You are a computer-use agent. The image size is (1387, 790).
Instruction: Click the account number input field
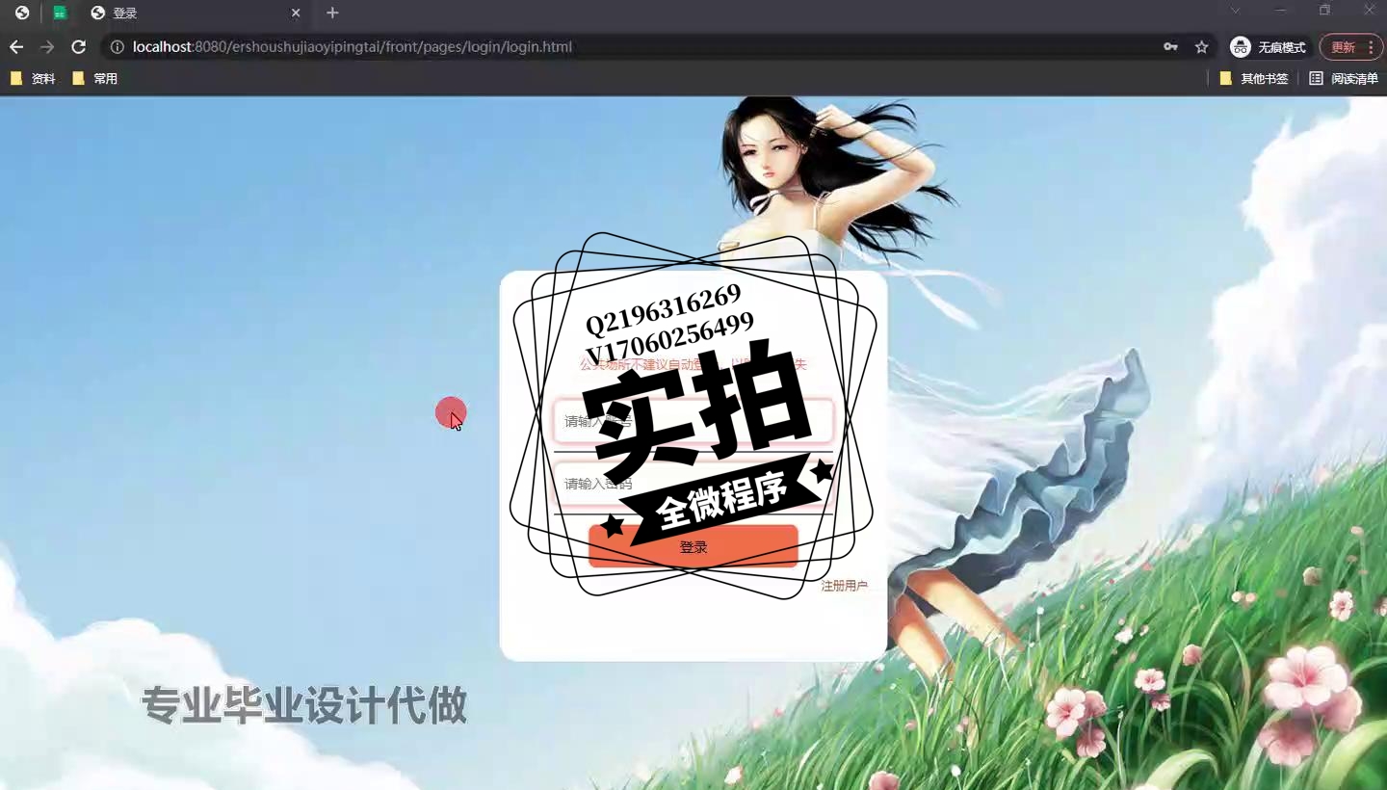[693, 422]
